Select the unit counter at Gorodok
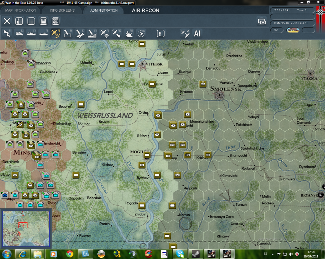The image size is (325, 259). coord(142,44)
